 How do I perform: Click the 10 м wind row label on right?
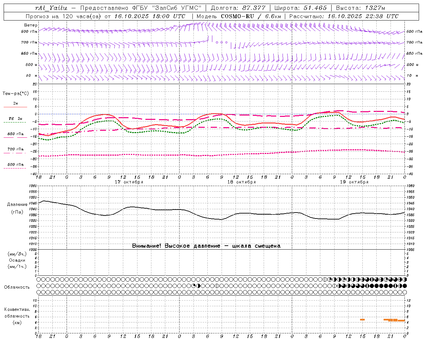click(412, 75)
